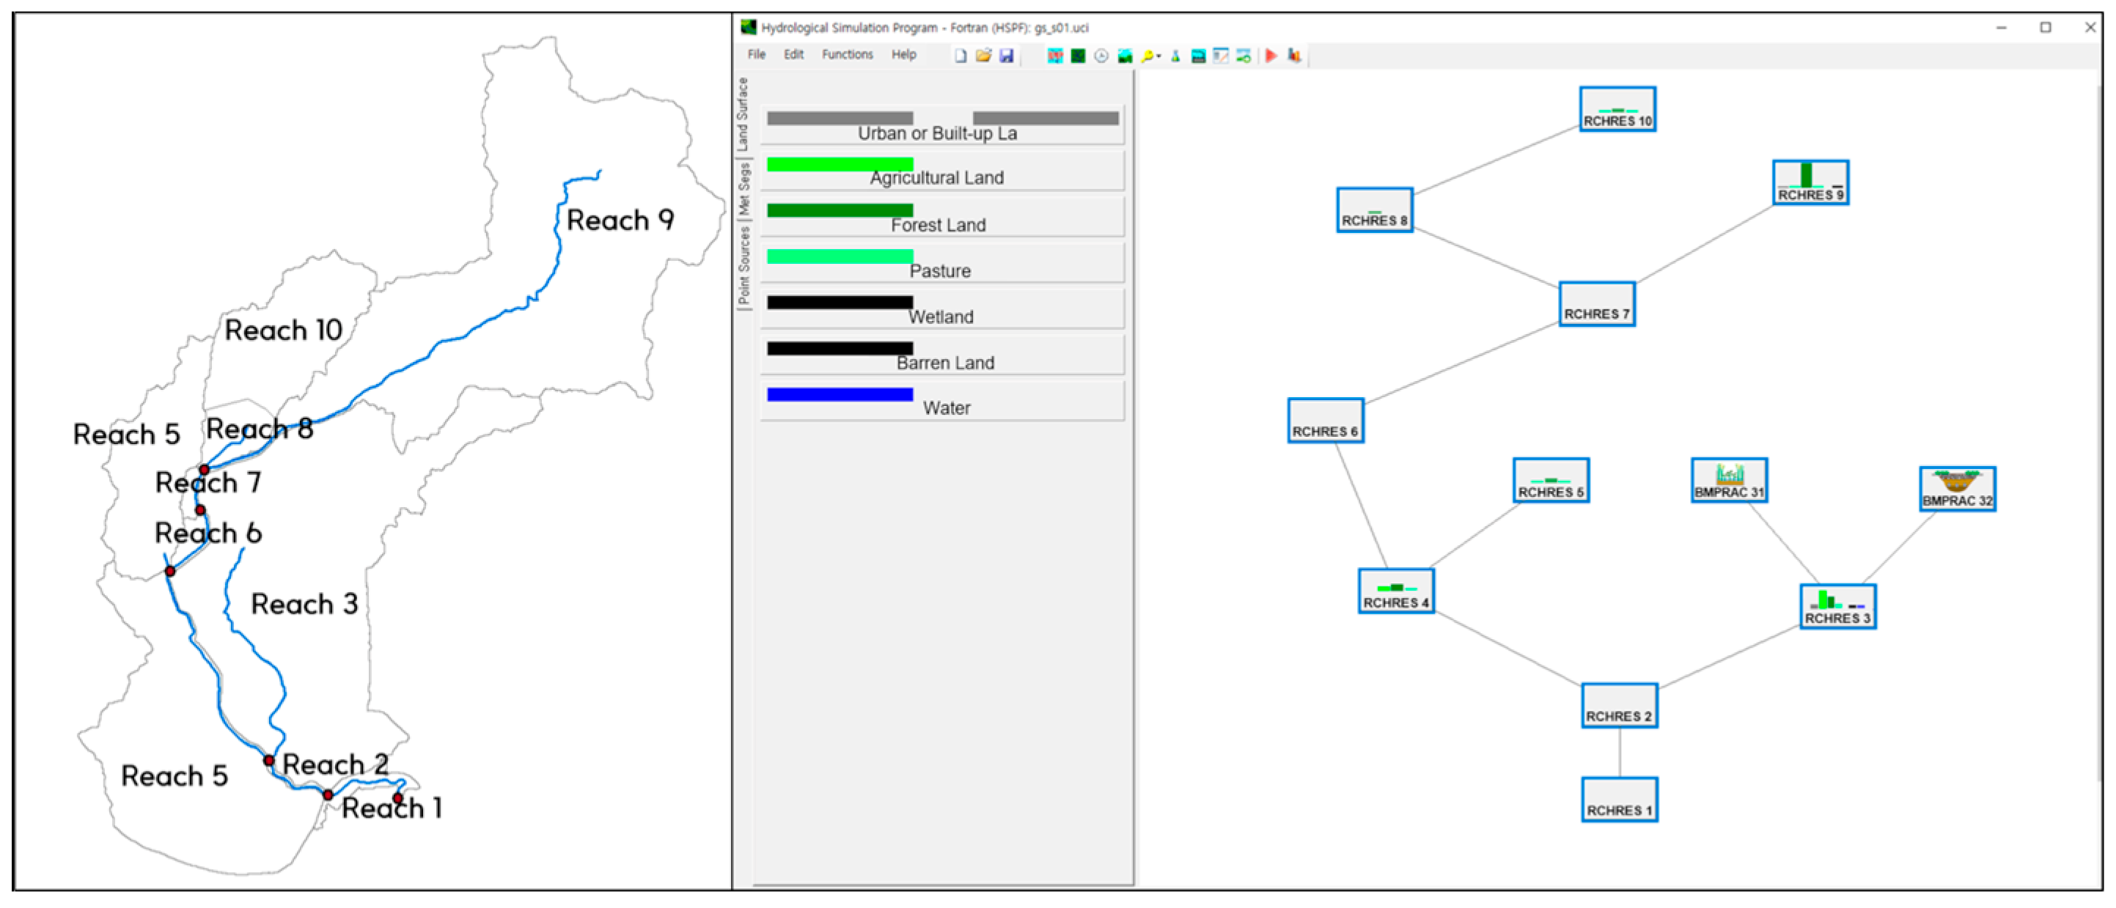Switch to Point Sources vertical tab

[743, 265]
